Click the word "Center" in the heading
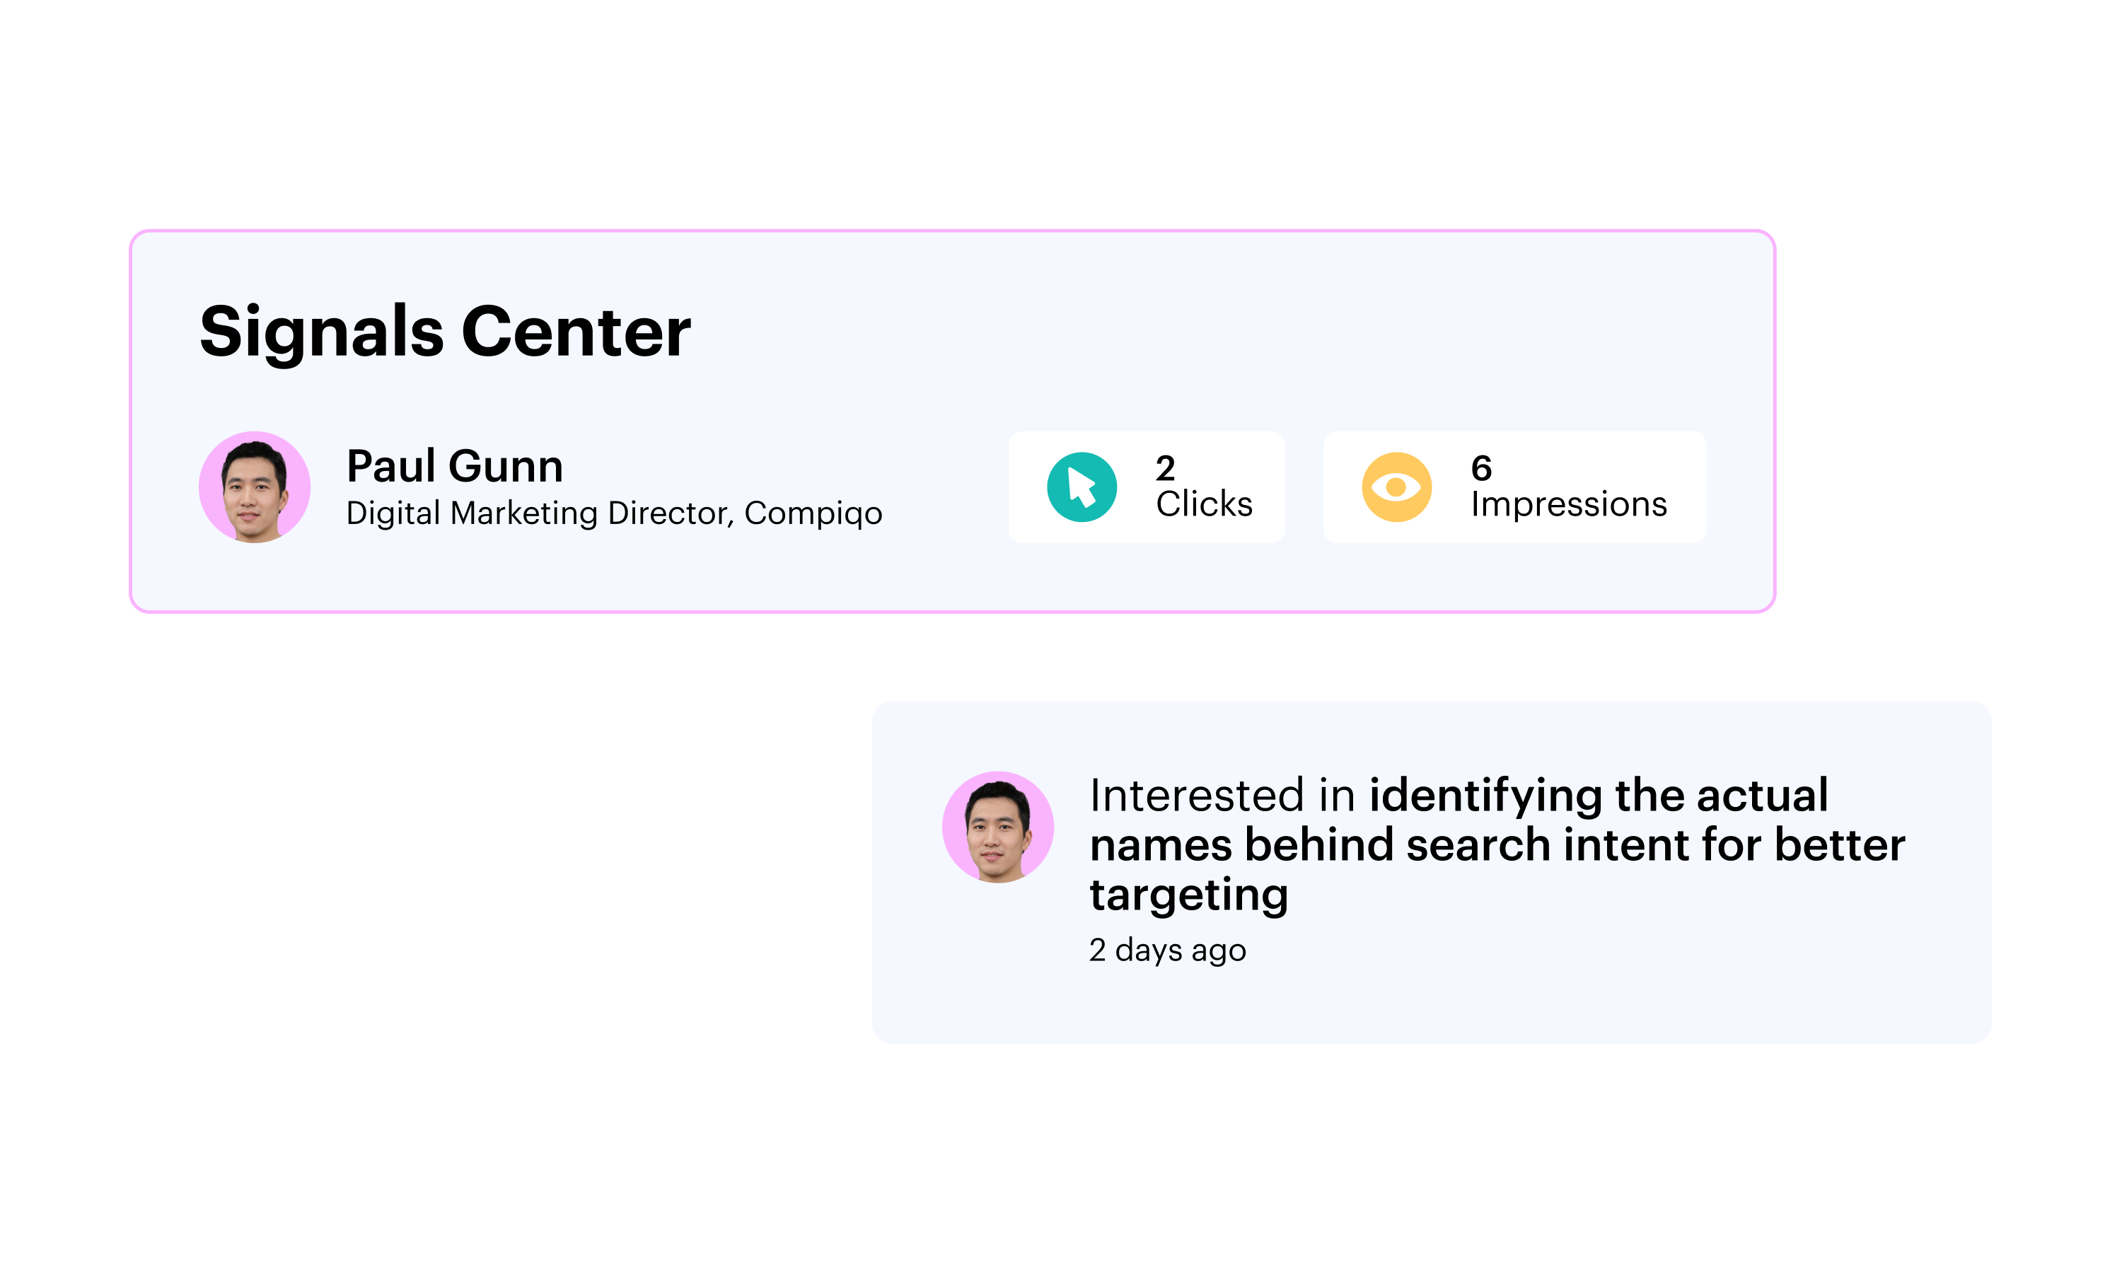 point(576,331)
